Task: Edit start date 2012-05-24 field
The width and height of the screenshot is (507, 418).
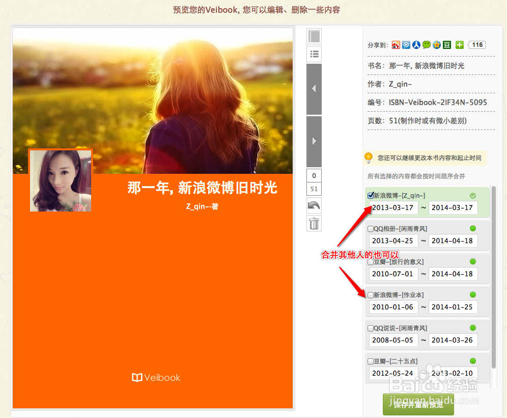Action: [393, 373]
